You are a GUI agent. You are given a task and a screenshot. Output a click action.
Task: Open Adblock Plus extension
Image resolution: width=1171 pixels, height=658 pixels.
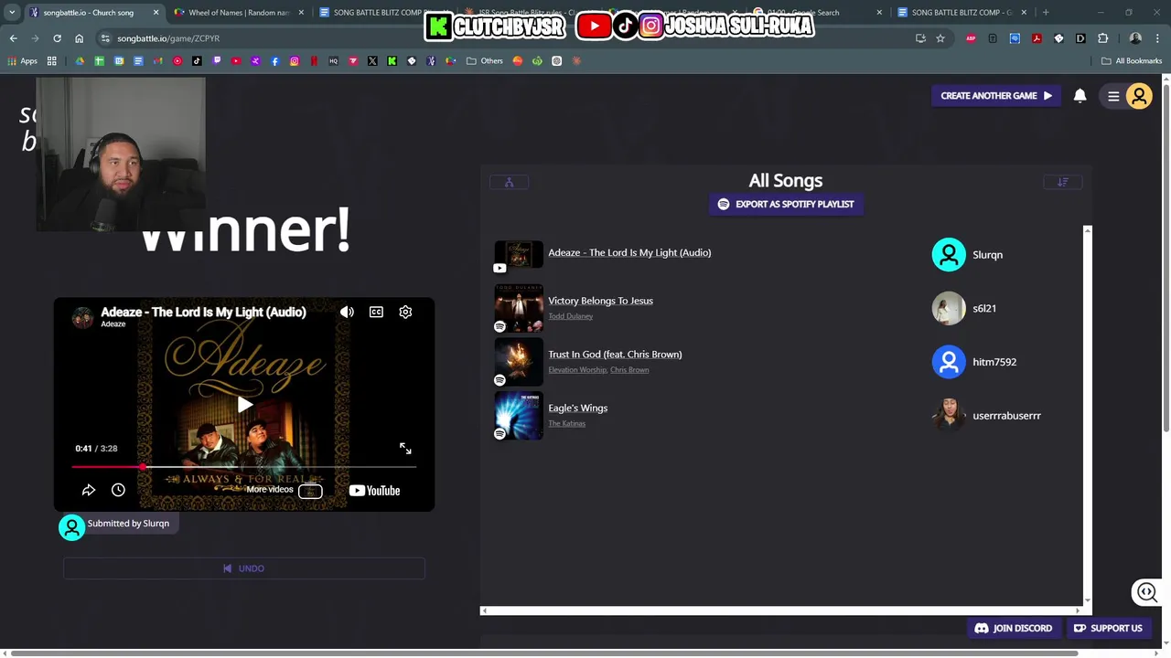971,38
